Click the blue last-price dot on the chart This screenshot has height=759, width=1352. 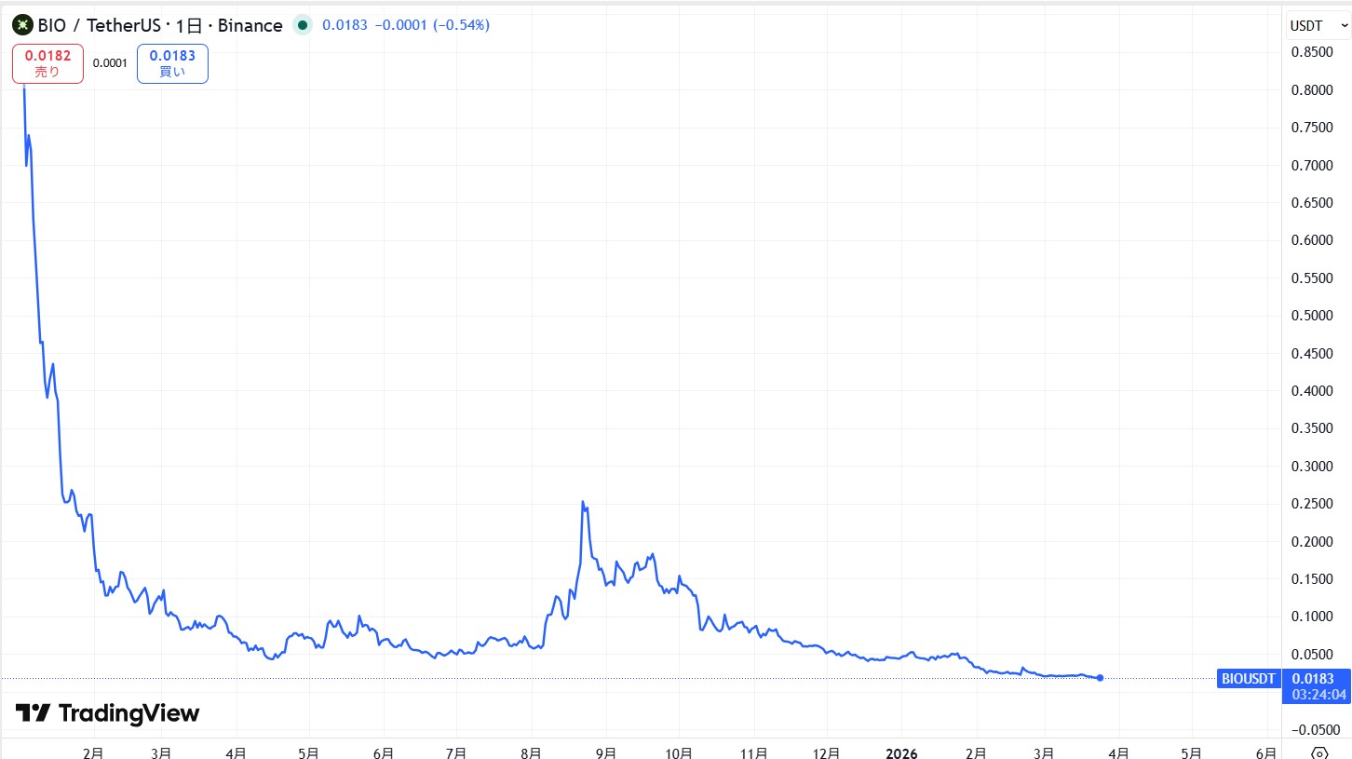[1100, 678]
